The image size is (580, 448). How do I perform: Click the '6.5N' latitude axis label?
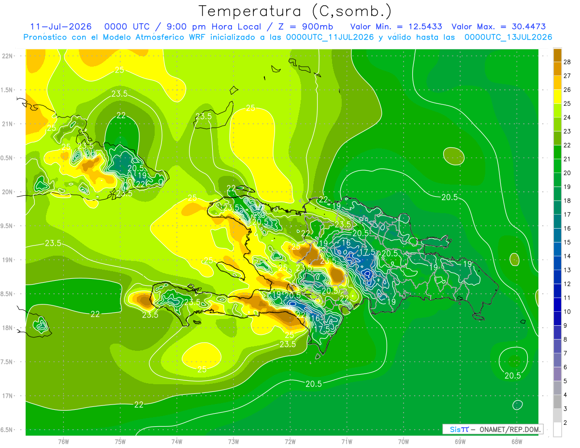click(7, 430)
